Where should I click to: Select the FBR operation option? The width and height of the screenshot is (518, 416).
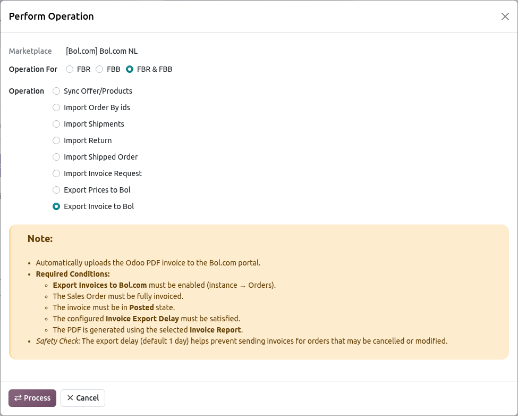[70, 69]
